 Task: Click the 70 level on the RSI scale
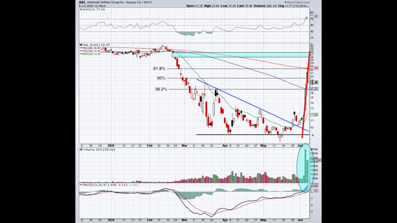(312, 19)
